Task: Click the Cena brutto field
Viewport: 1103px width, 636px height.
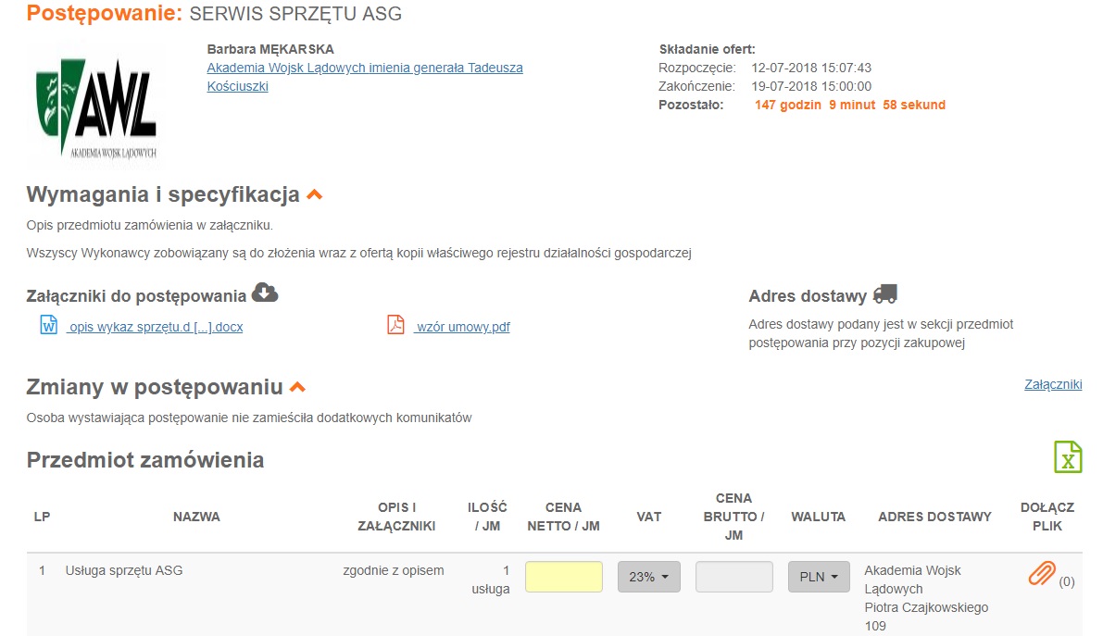Action: click(x=733, y=577)
